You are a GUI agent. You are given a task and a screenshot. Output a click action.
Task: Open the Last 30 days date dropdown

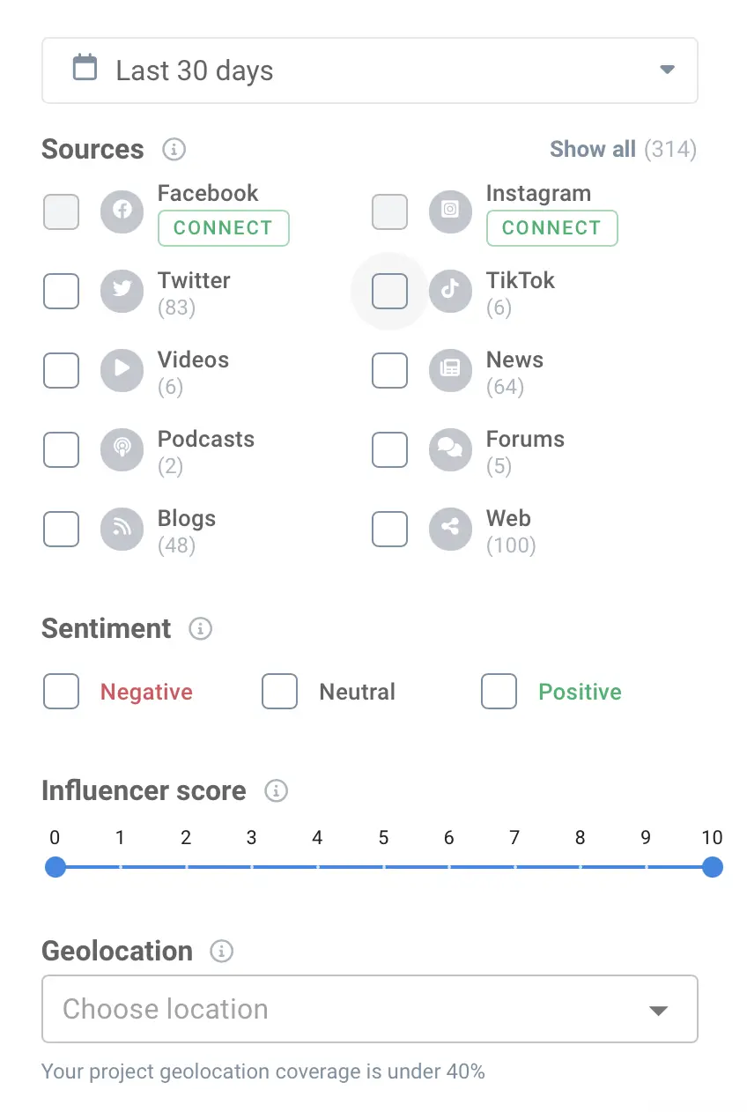(x=370, y=70)
